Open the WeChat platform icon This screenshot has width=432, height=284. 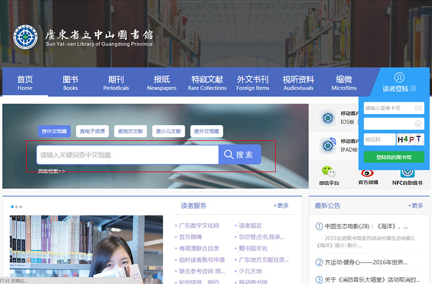point(329,172)
